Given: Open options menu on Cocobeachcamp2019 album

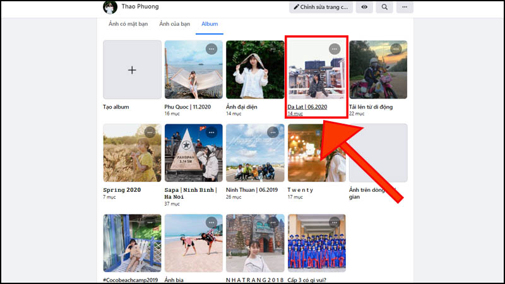Looking at the screenshot, I should pos(150,223).
